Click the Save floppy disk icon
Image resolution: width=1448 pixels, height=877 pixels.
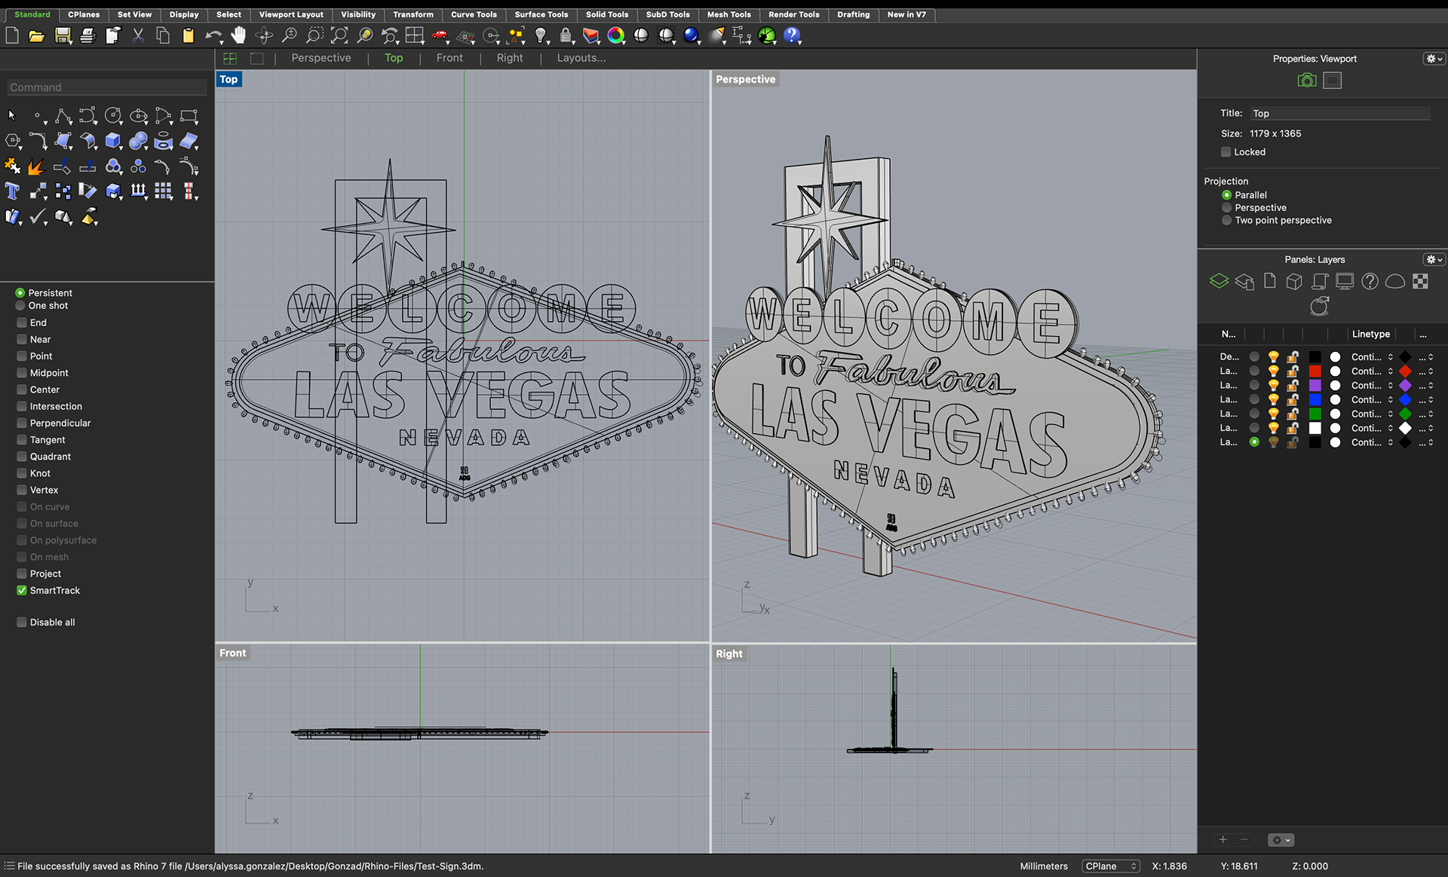(63, 35)
